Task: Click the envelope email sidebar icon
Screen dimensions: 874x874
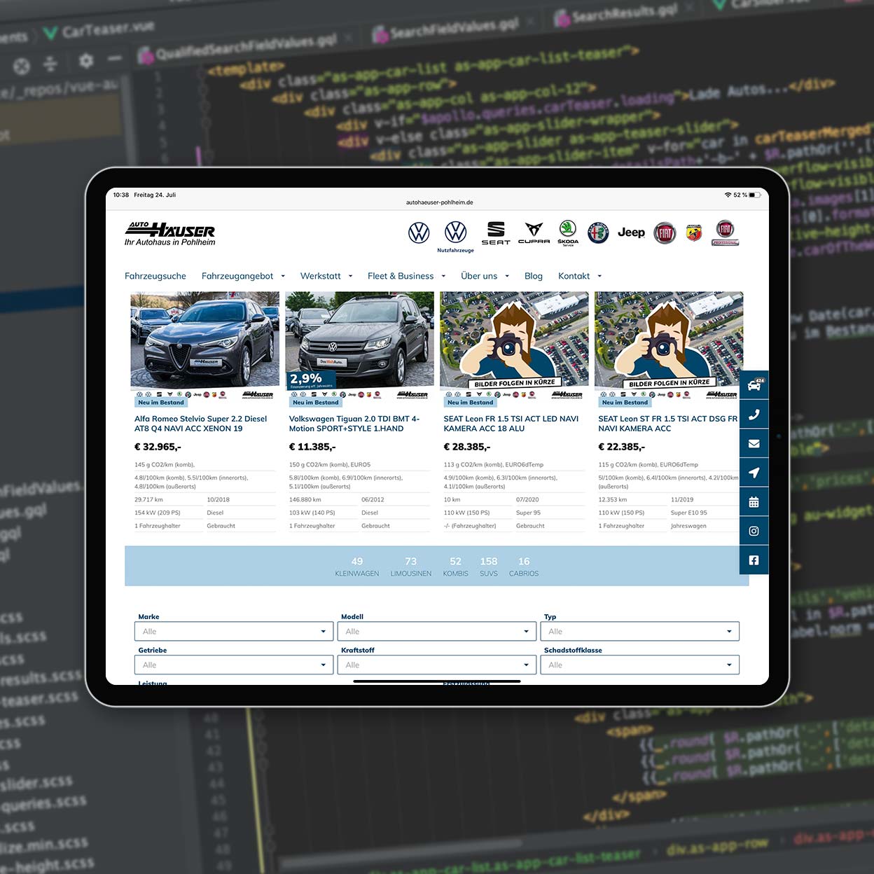Action: (754, 443)
